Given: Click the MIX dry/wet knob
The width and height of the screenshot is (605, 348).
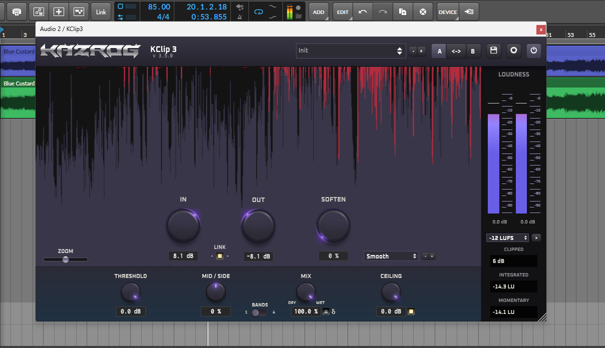Looking at the screenshot, I should (306, 292).
